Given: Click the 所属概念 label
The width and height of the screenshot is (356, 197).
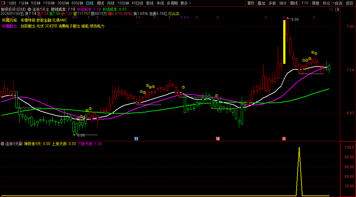Looking at the screenshot, I should (x=10, y=26).
